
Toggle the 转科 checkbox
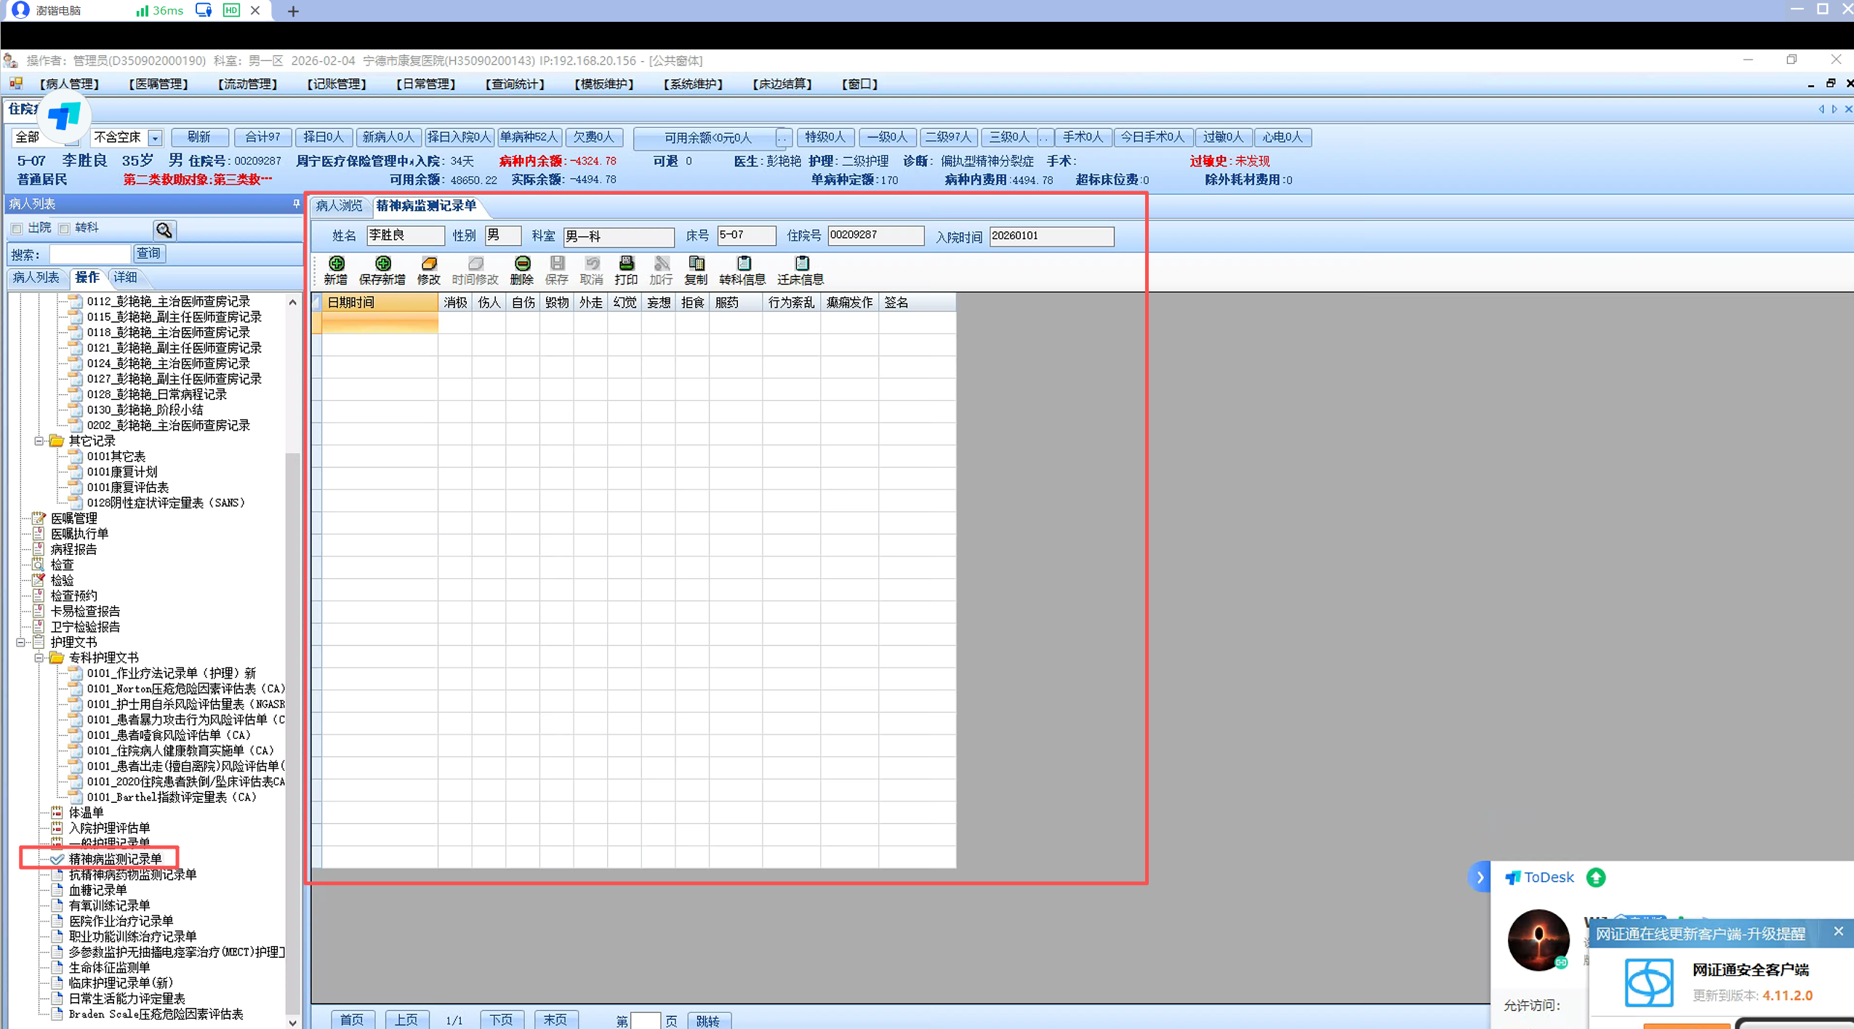coord(65,229)
